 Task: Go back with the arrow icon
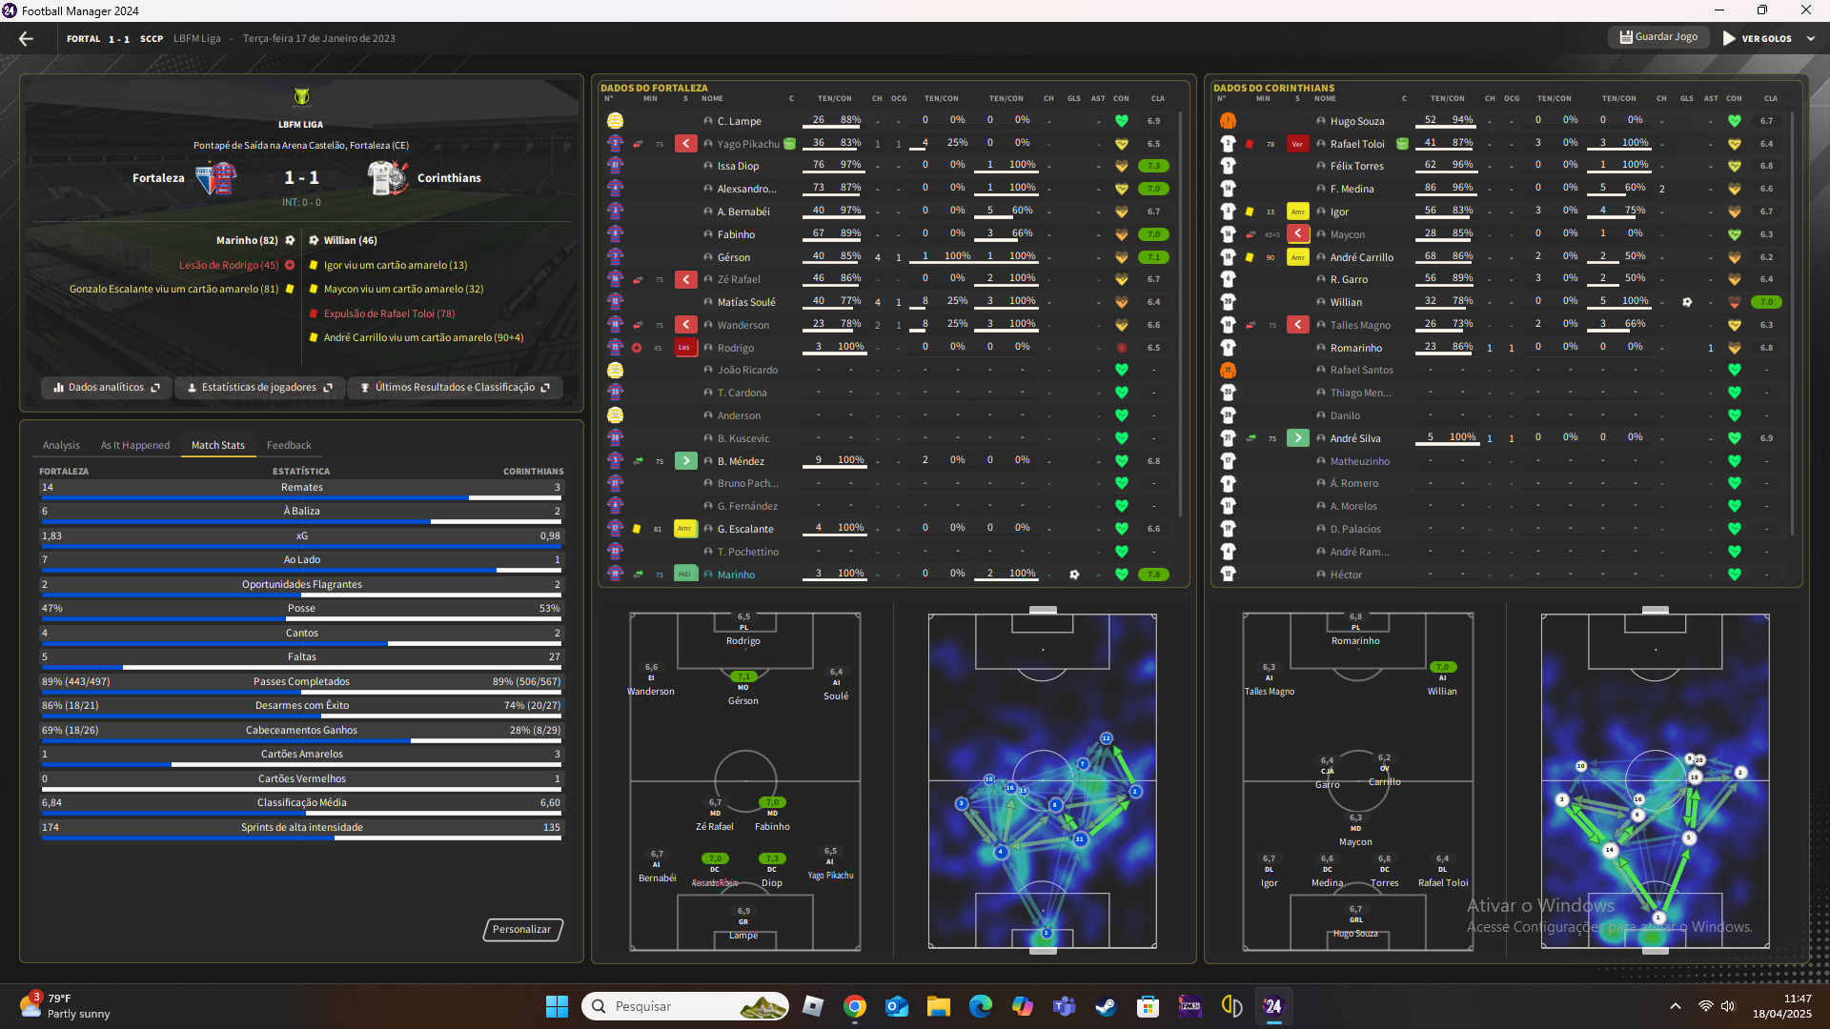pyautogui.click(x=26, y=39)
